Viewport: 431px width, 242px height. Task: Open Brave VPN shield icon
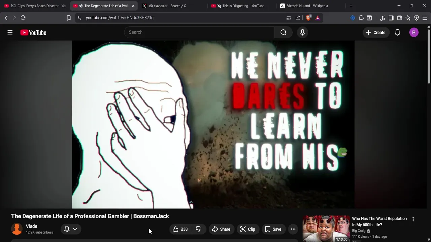tap(416, 18)
